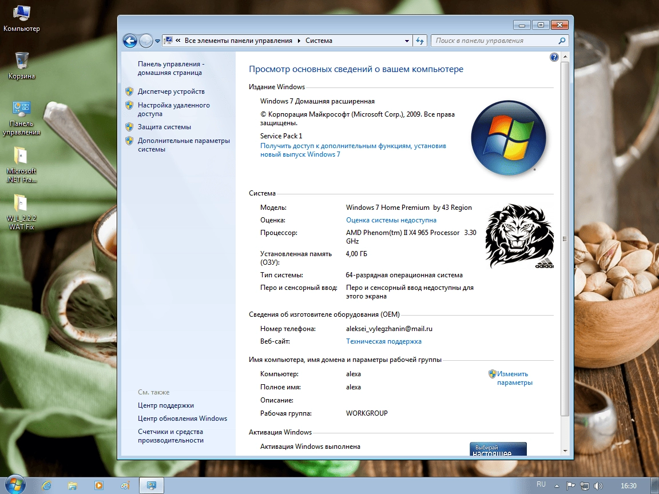The width and height of the screenshot is (659, 494).
Task: Open Панель управления desktop icon
Action: click(x=21, y=118)
